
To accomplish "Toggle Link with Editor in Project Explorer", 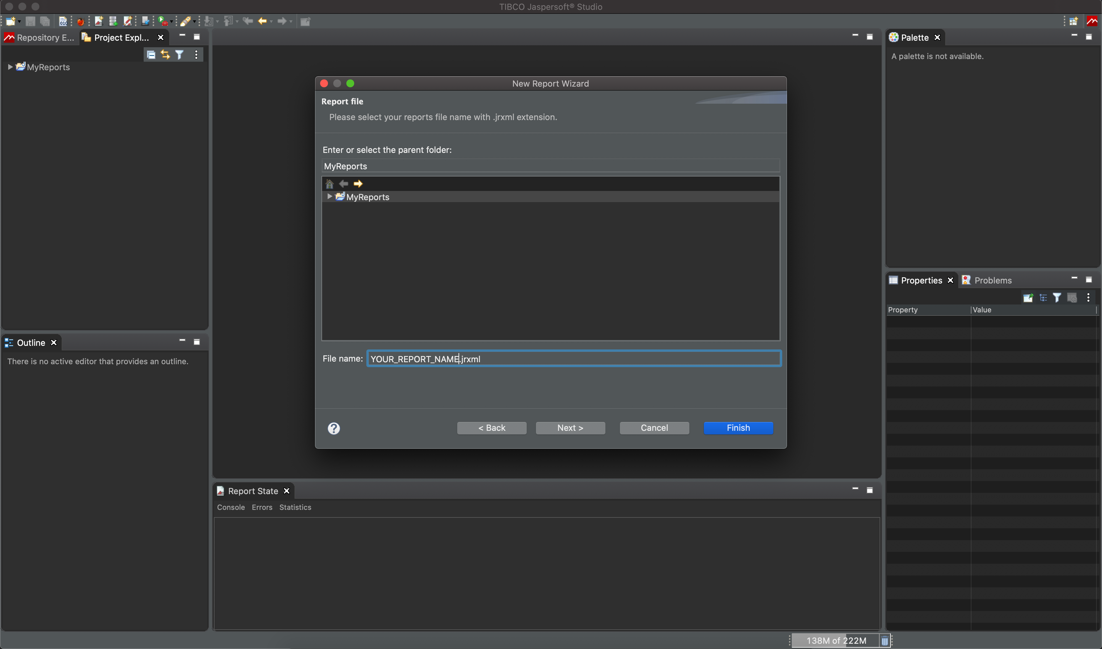I will pos(165,55).
